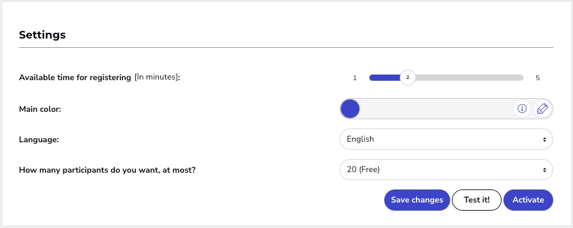Click the arrow on the Language select box
This screenshot has height=228, width=573.
pos(544,139)
